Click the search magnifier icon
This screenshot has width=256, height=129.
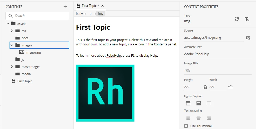click(x=11, y=16)
